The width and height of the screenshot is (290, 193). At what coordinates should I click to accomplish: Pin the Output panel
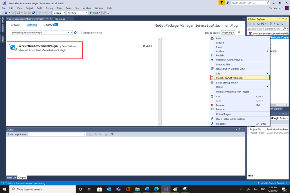(239, 130)
